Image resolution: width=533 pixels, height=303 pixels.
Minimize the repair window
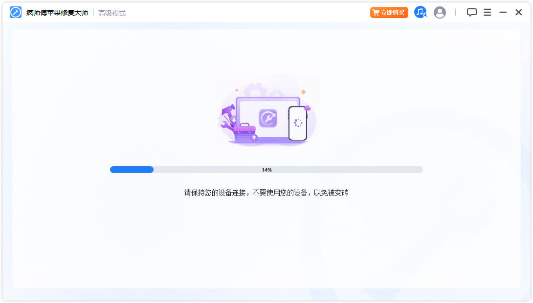pos(503,13)
